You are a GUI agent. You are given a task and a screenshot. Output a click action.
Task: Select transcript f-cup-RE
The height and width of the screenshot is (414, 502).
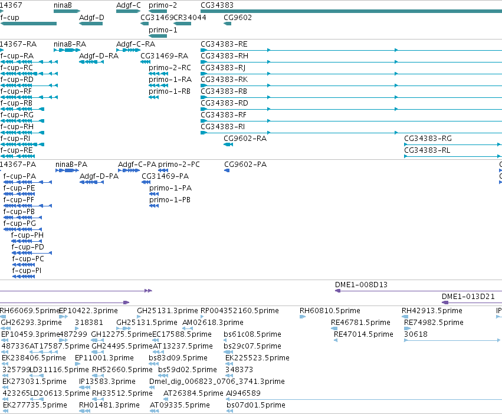pyautogui.click(x=17, y=150)
